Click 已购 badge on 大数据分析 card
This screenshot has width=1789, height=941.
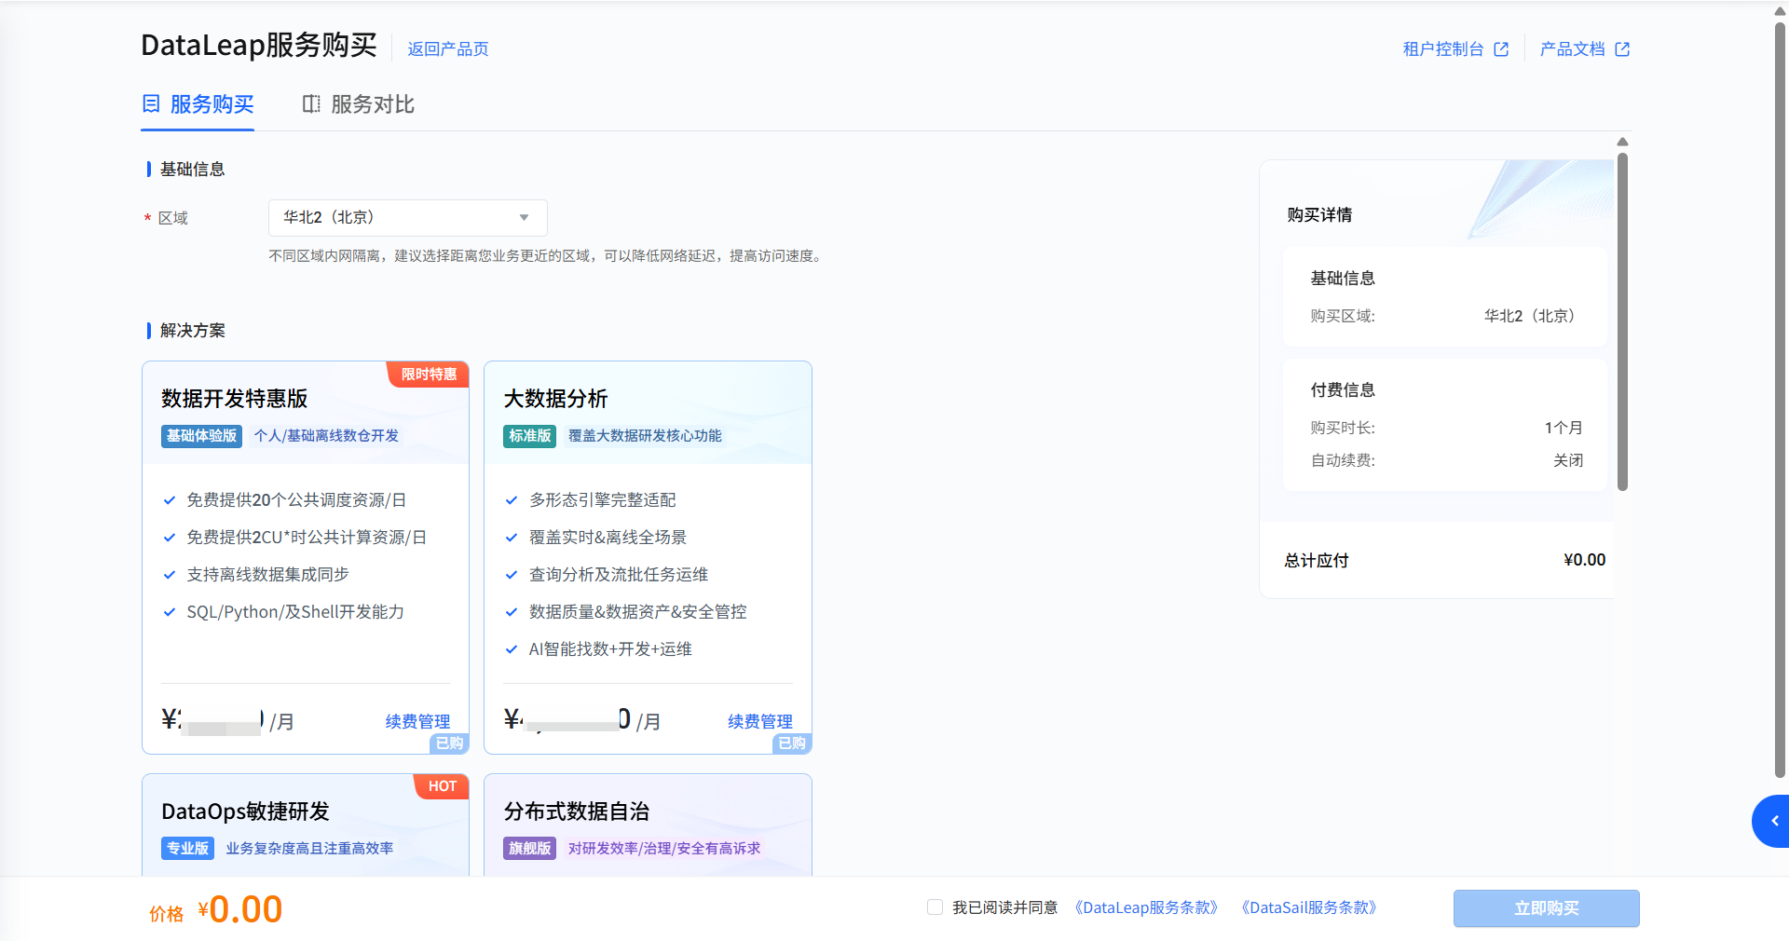click(x=792, y=743)
